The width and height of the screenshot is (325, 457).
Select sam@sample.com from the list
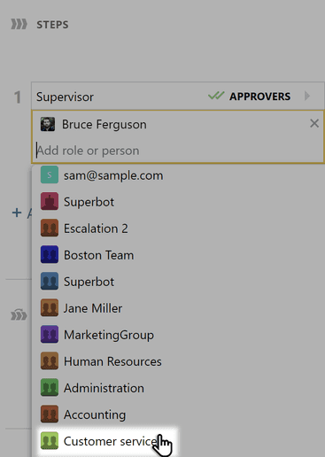coord(113,175)
